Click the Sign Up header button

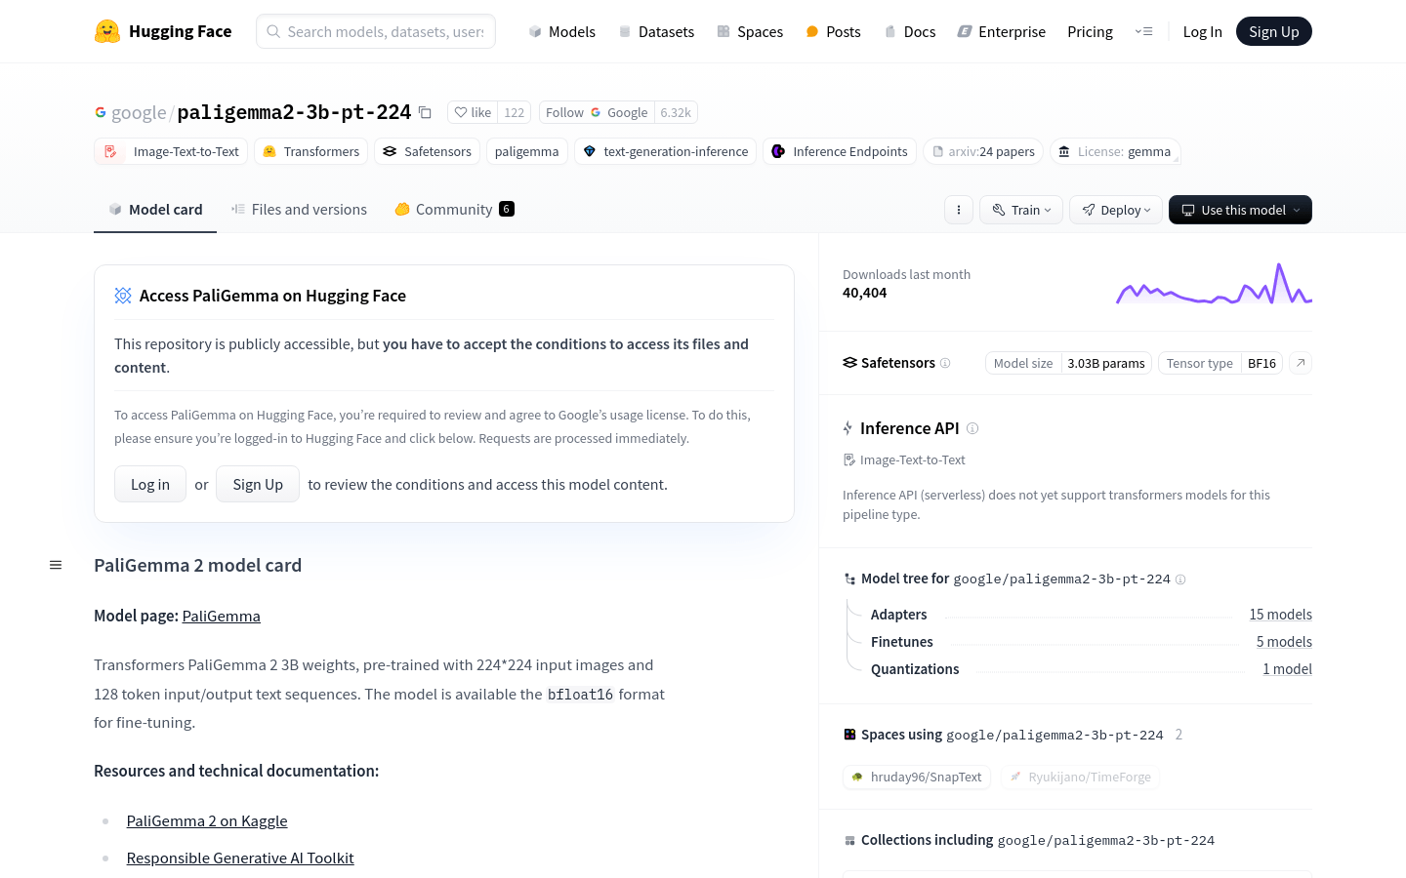[1274, 31]
